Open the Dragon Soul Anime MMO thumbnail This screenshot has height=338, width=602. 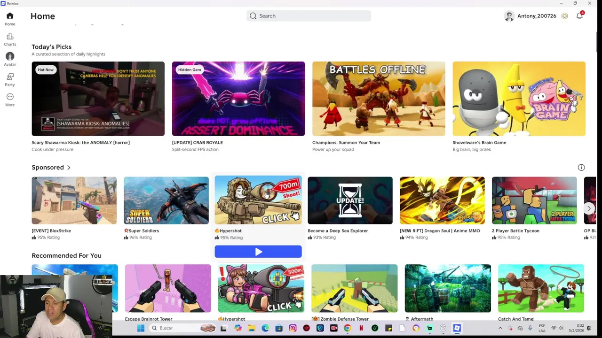(442, 200)
